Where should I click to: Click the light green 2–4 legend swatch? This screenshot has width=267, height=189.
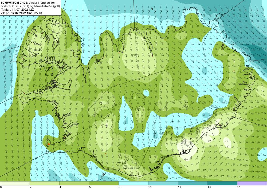pos(44,183)
